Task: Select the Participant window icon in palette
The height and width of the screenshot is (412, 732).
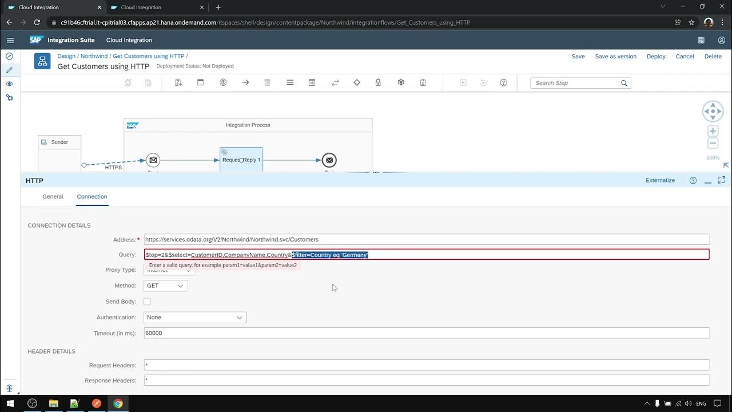Action: [200, 82]
